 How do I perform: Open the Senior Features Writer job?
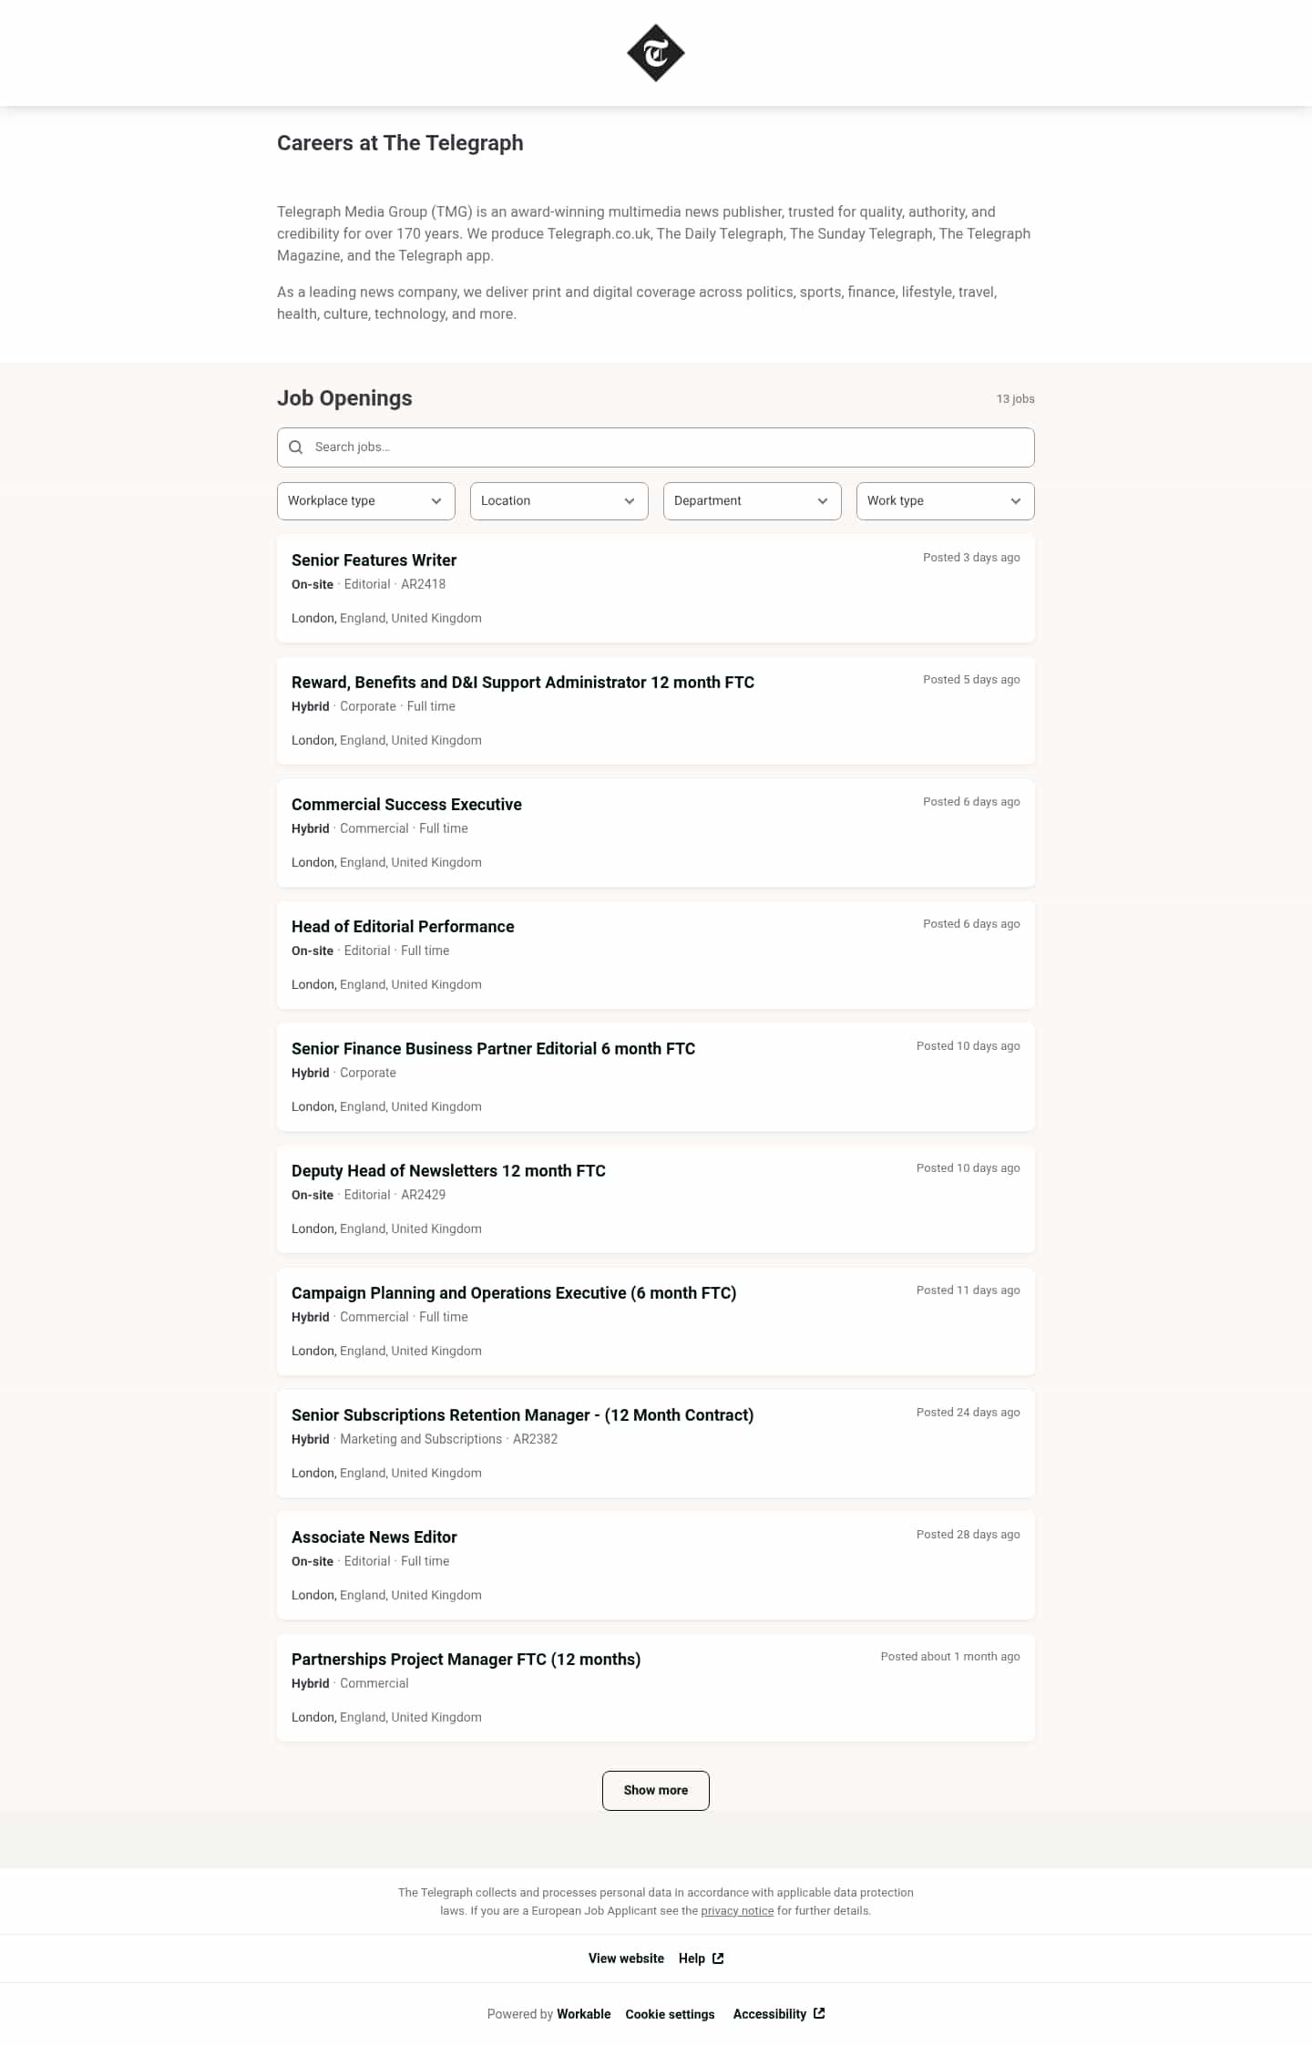tap(656, 589)
